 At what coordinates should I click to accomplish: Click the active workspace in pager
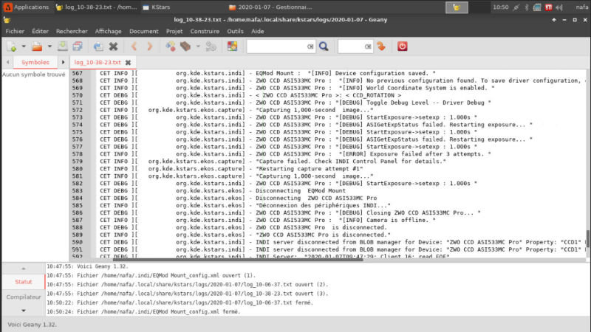(x=457, y=7)
